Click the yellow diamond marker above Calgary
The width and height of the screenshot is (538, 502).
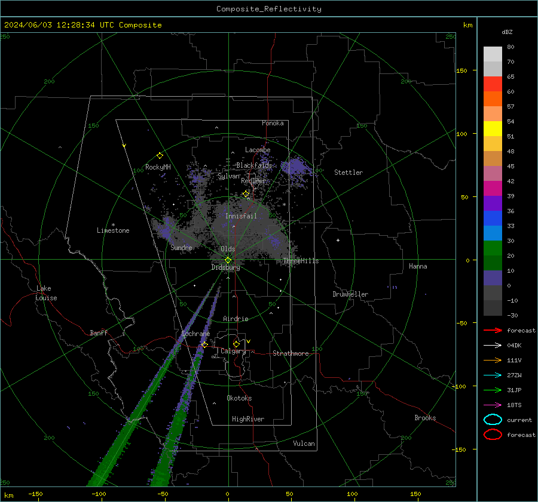pos(236,344)
